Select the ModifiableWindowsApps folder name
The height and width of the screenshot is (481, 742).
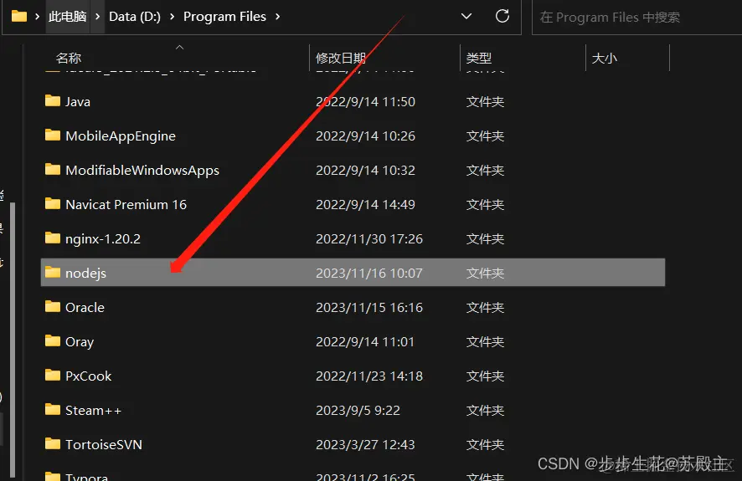pyautogui.click(x=142, y=170)
